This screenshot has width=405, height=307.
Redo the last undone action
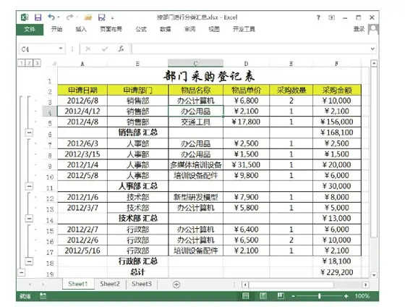[x=69, y=17]
